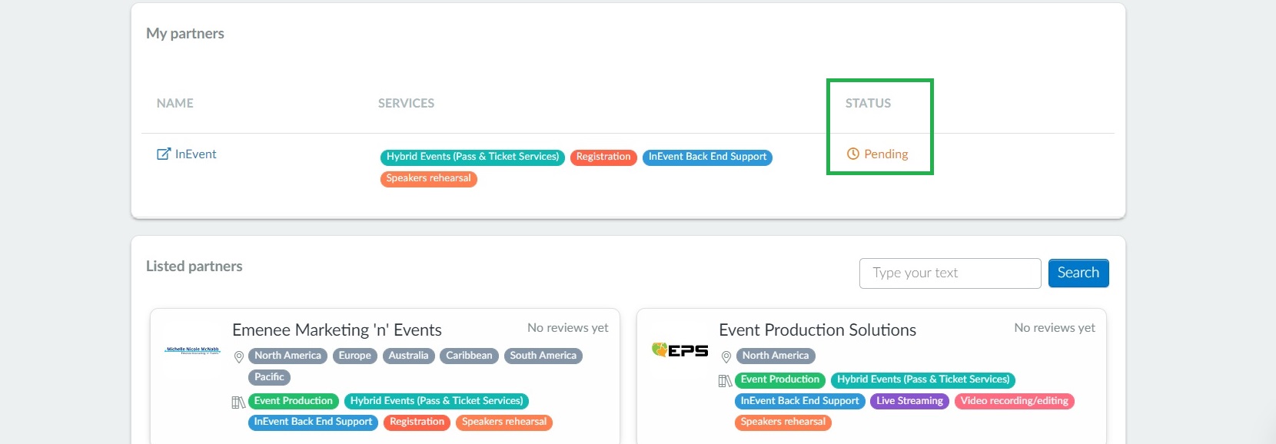Open Event Production Solutions card title
This screenshot has height=444, width=1276.
(x=817, y=330)
